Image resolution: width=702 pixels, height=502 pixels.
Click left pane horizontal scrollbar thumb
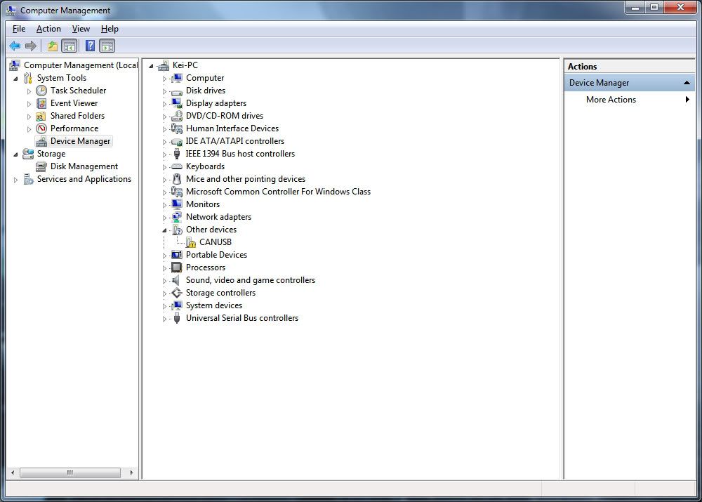pos(69,473)
